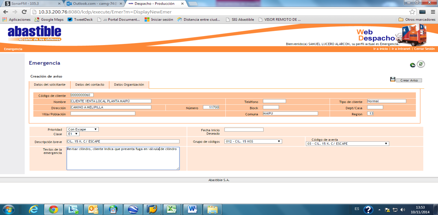The width and height of the screenshot is (438, 215).
Task: Click the green back arrow icon
Action: [x=413, y=65]
